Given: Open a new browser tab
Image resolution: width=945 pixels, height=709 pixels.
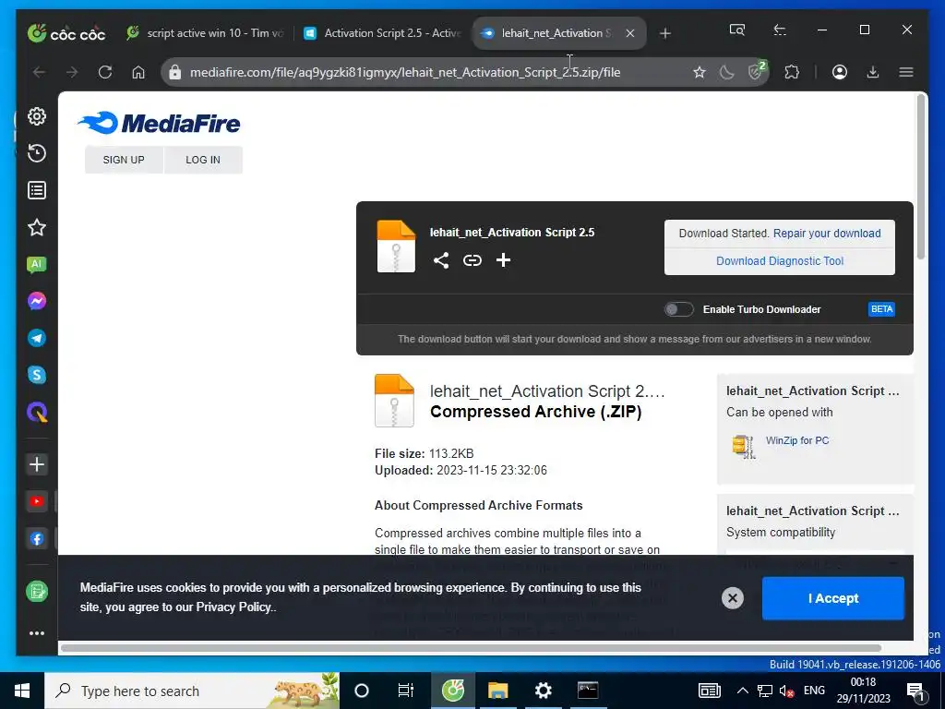Looking at the screenshot, I should pos(664,33).
